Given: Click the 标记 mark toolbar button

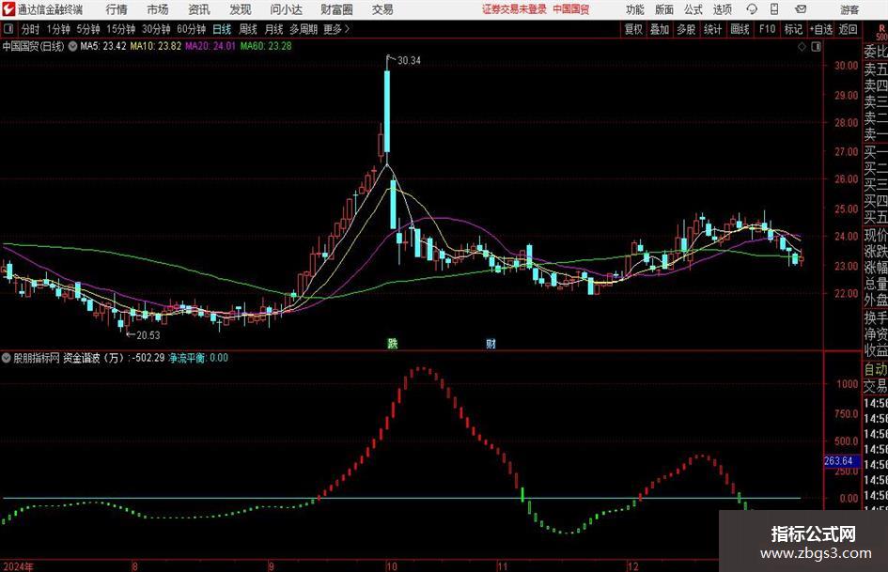Looking at the screenshot, I should (x=793, y=29).
